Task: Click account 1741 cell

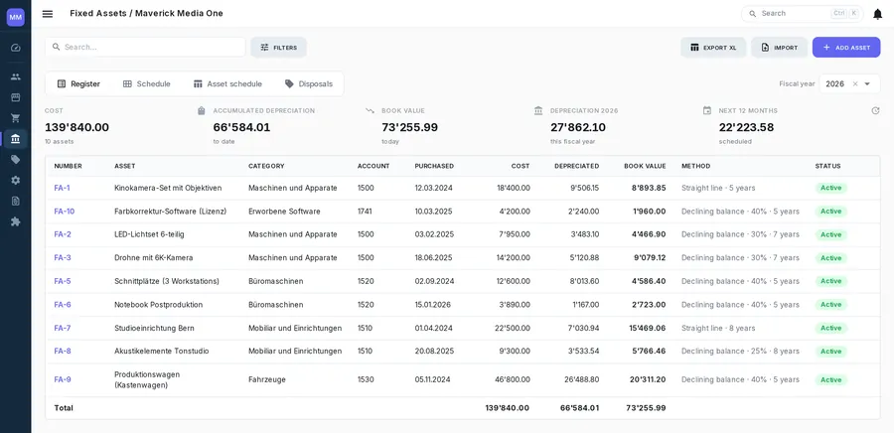Action: [365, 212]
